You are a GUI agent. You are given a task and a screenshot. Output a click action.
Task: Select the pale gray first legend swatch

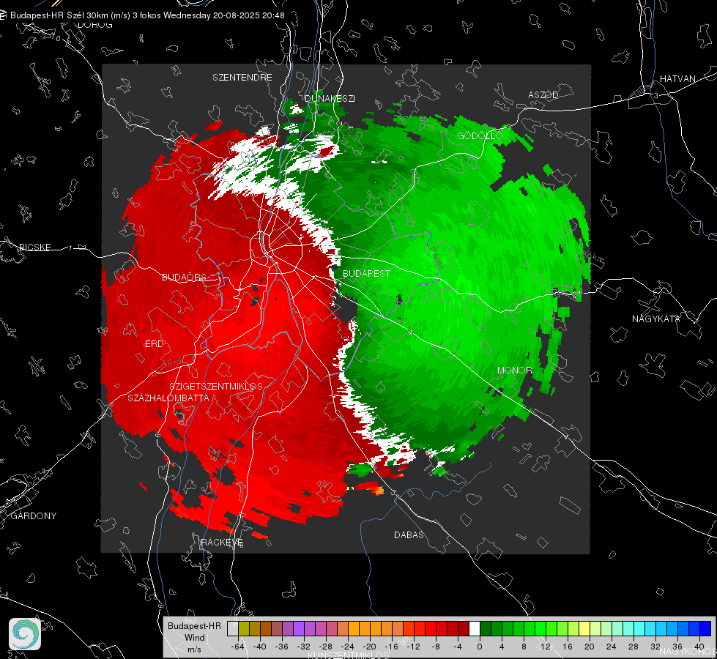(x=233, y=629)
